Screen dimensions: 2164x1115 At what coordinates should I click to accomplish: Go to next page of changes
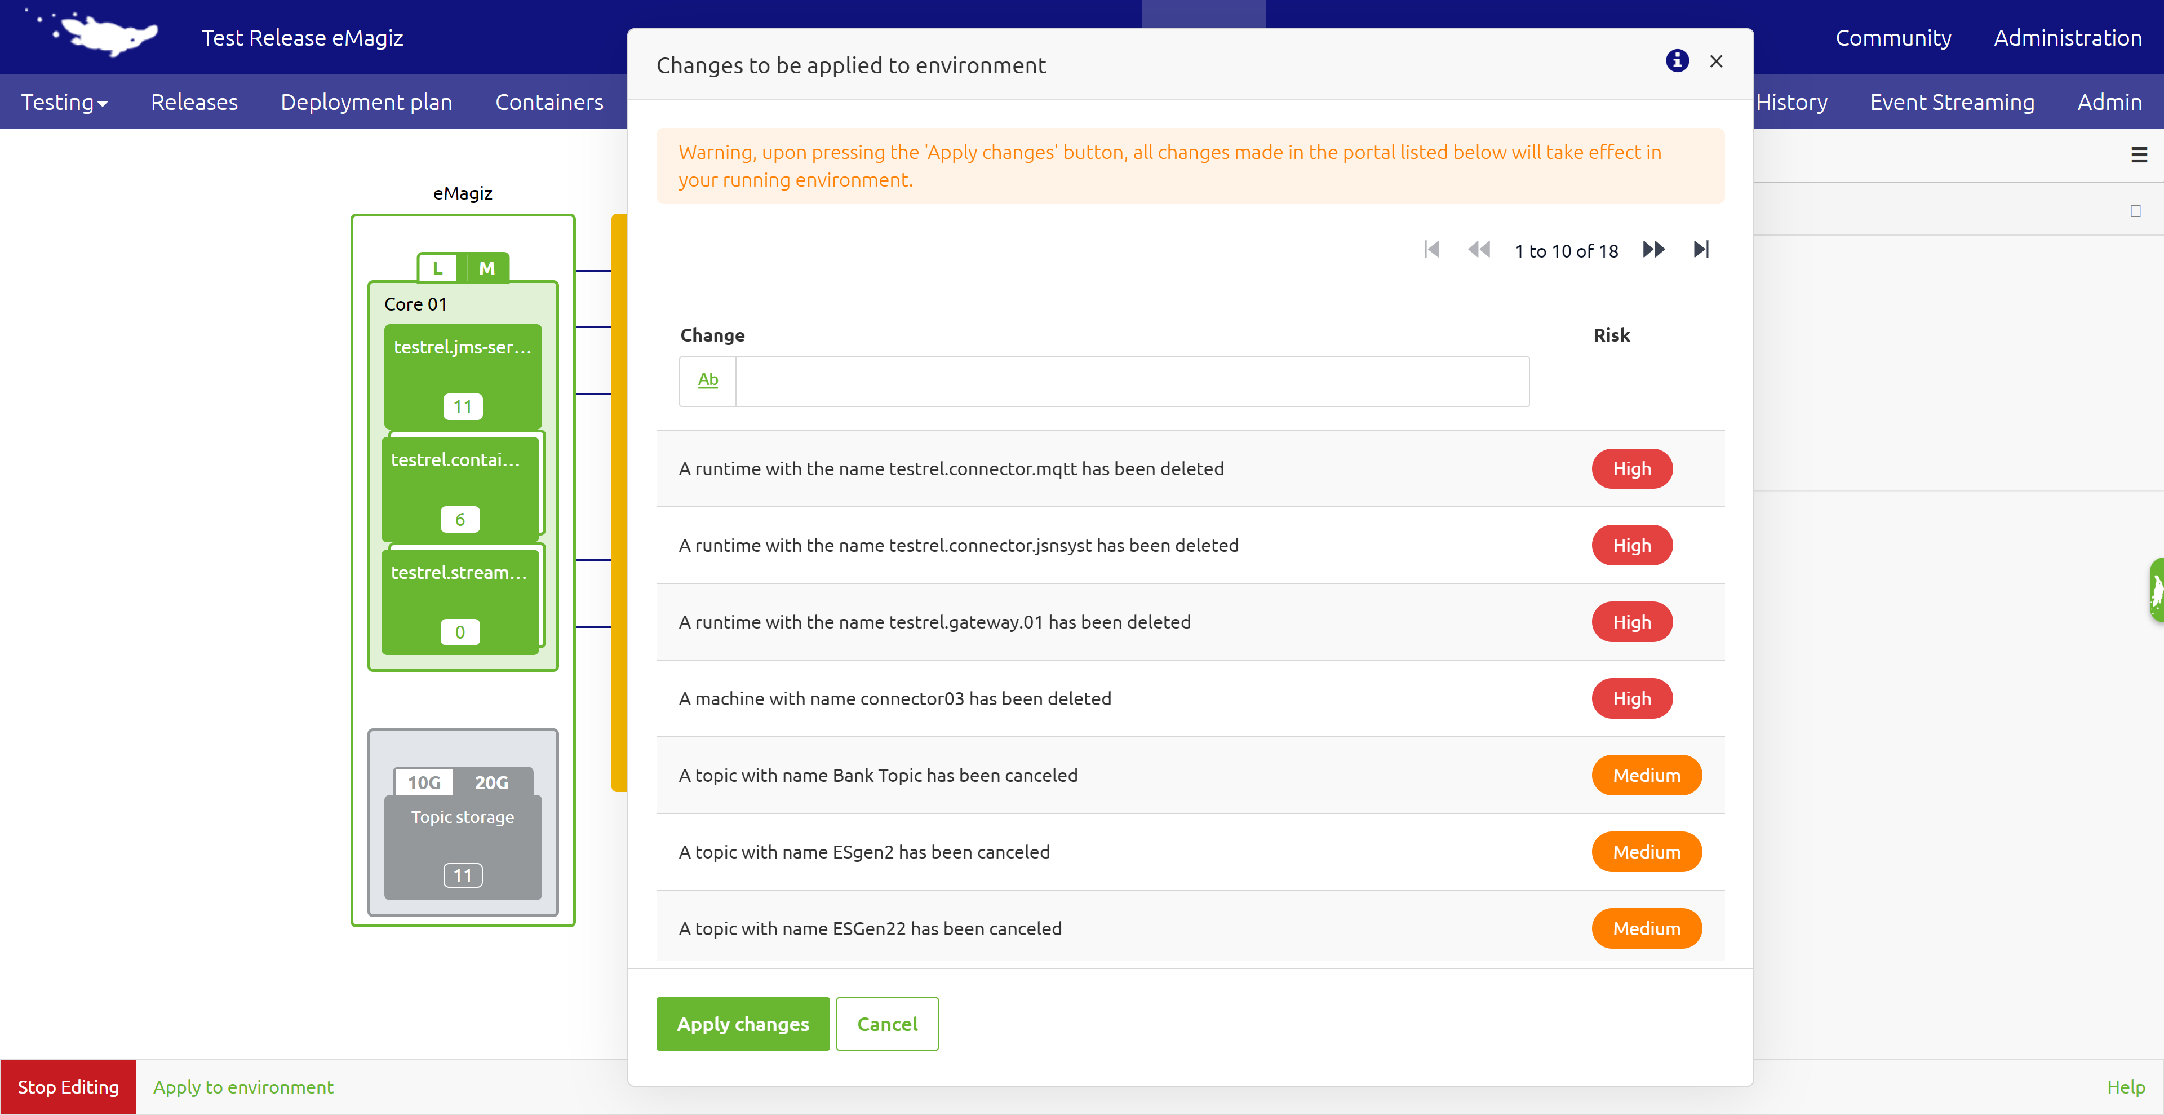[x=1653, y=250]
